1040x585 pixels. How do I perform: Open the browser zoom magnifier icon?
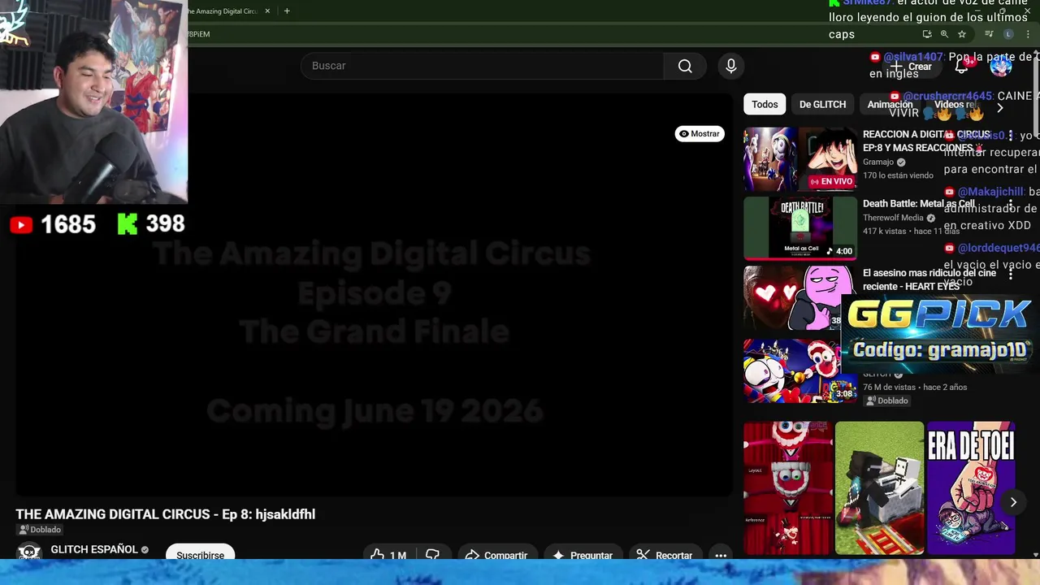point(944,34)
